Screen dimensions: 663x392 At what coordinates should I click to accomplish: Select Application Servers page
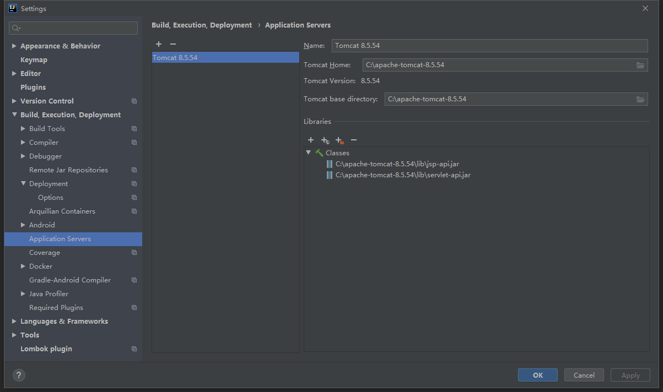(x=73, y=239)
